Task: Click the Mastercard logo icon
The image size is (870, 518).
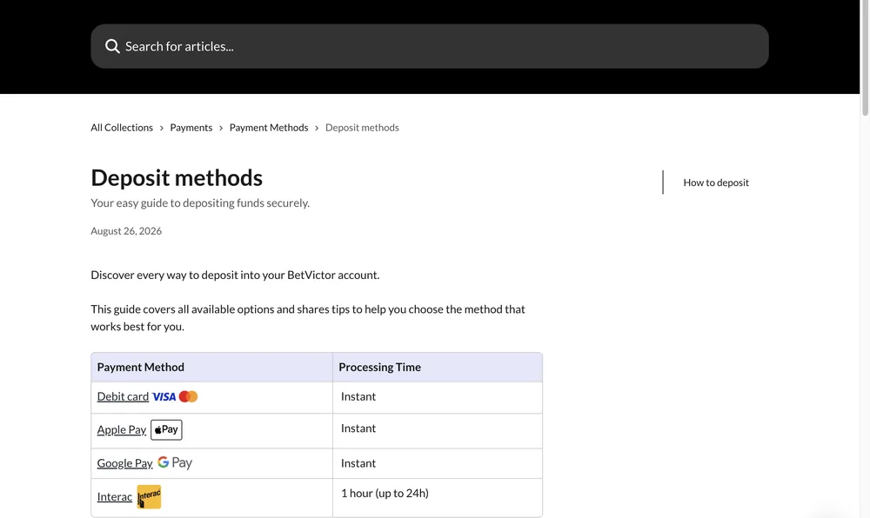Action: [x=188, y=396]
